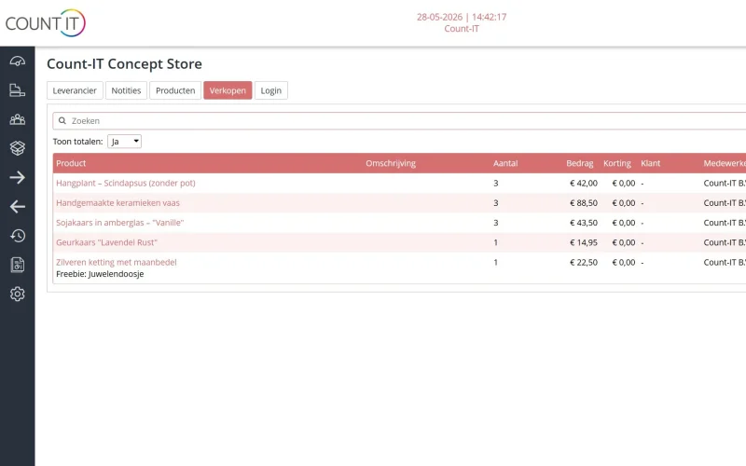Viewport: 746px width, 466px height.
Task: Sort by the Product column header
Action: (x=71, y=163)
